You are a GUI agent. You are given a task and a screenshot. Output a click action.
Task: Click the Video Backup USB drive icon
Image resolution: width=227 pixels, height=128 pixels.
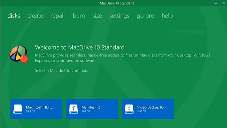click(x=129, y=109)
